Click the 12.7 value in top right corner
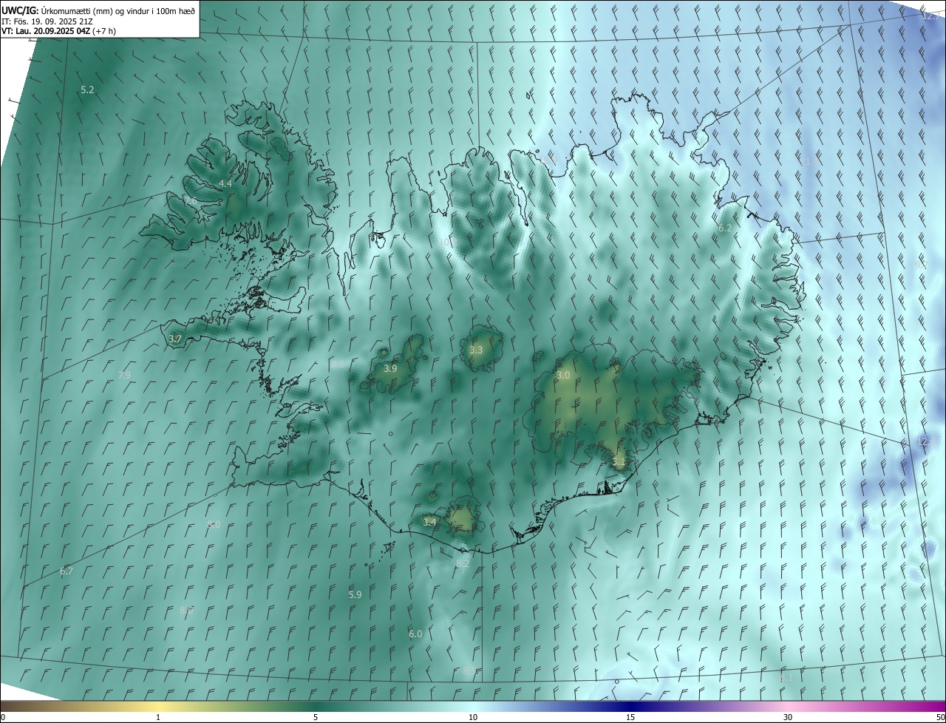 click(930, 16)
